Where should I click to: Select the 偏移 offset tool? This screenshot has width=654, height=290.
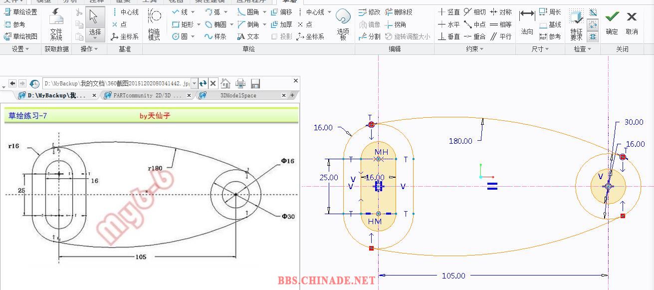coord(281,12)
